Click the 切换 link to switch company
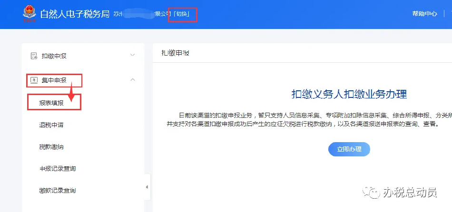The width and height of the screenshot is (452, 212). click(182, 14)
